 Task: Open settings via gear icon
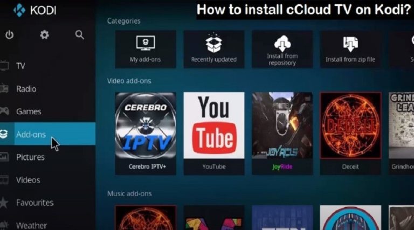coord(44,35)
